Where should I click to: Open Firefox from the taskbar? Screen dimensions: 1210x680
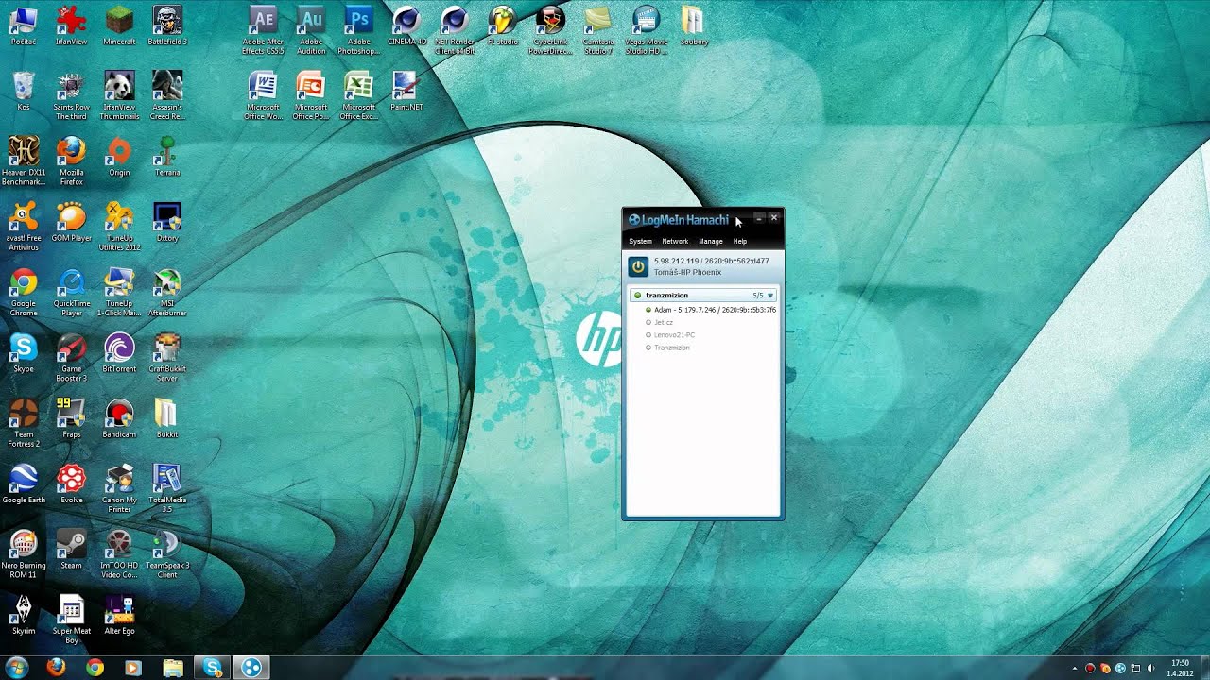pos(56,668)
